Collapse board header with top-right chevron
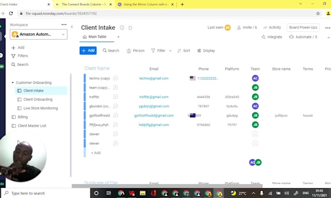This screenshot has height=198, width=331. click(329, 38)
